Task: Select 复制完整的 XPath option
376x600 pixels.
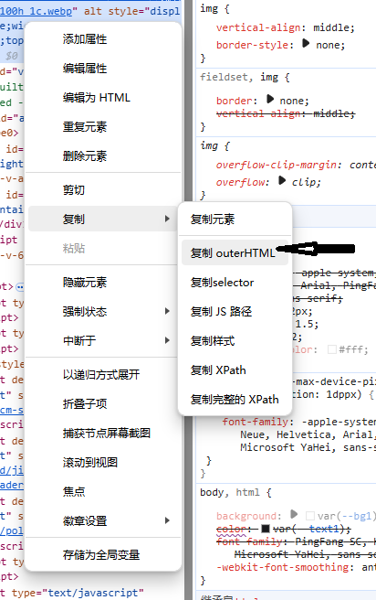Action: (235, 400)
